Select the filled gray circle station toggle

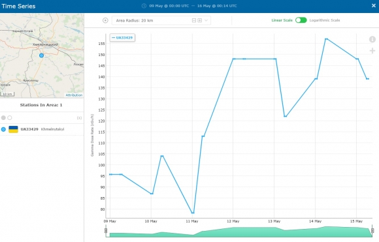pos(3,118)
